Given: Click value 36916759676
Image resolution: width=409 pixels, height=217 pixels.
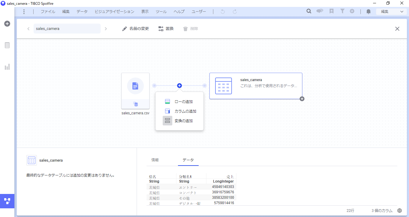Looking at the screenshot, I should tap(223, 192).
